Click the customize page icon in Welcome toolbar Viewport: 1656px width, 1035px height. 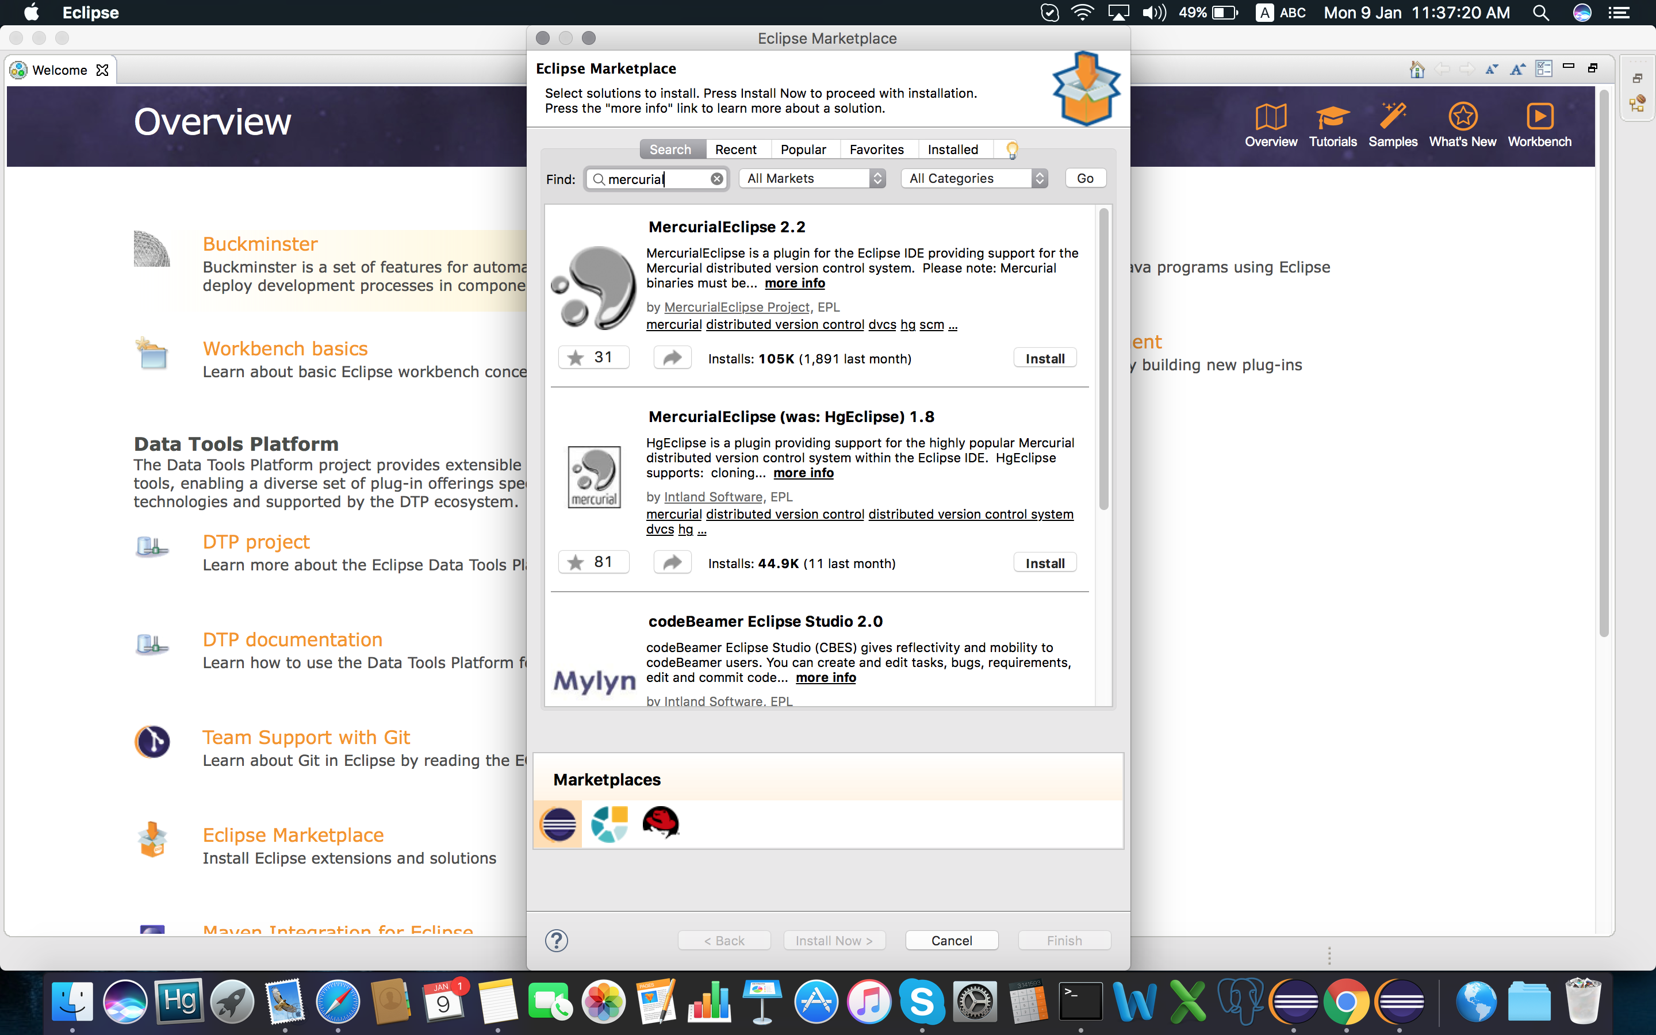(x=1544, y=68)
